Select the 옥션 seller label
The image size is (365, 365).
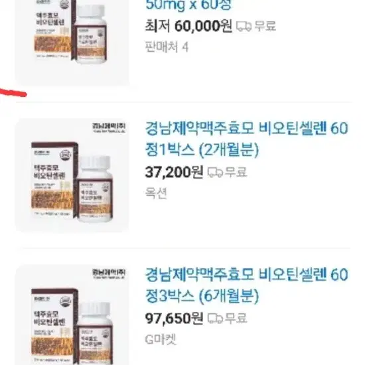156,193
